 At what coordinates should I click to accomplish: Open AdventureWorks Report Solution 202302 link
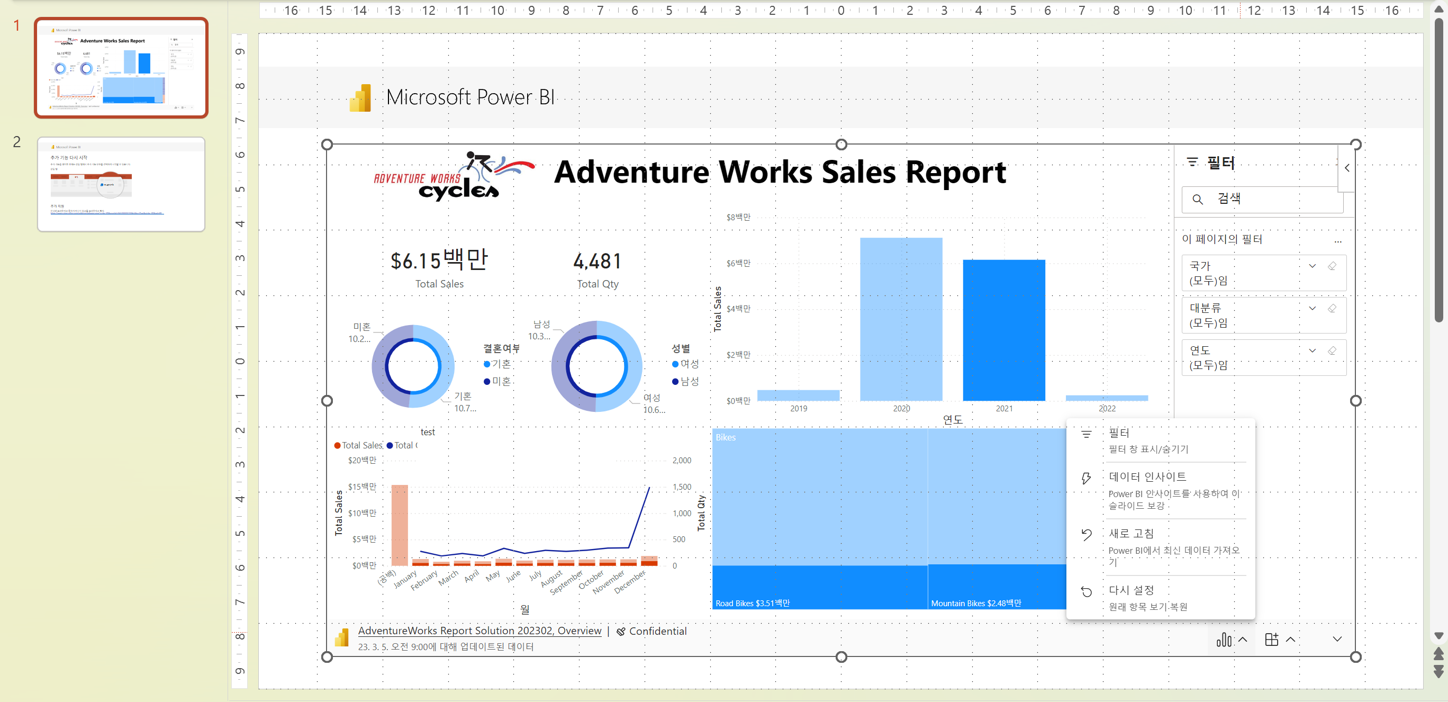coord(479,631)
